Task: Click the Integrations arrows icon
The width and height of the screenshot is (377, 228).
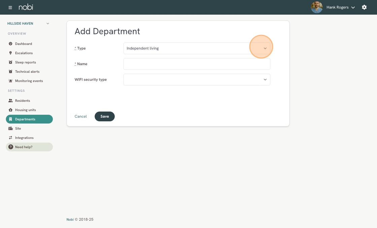Action: 10,138
